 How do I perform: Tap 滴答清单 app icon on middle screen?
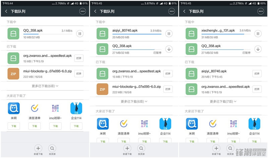(124, 124)
